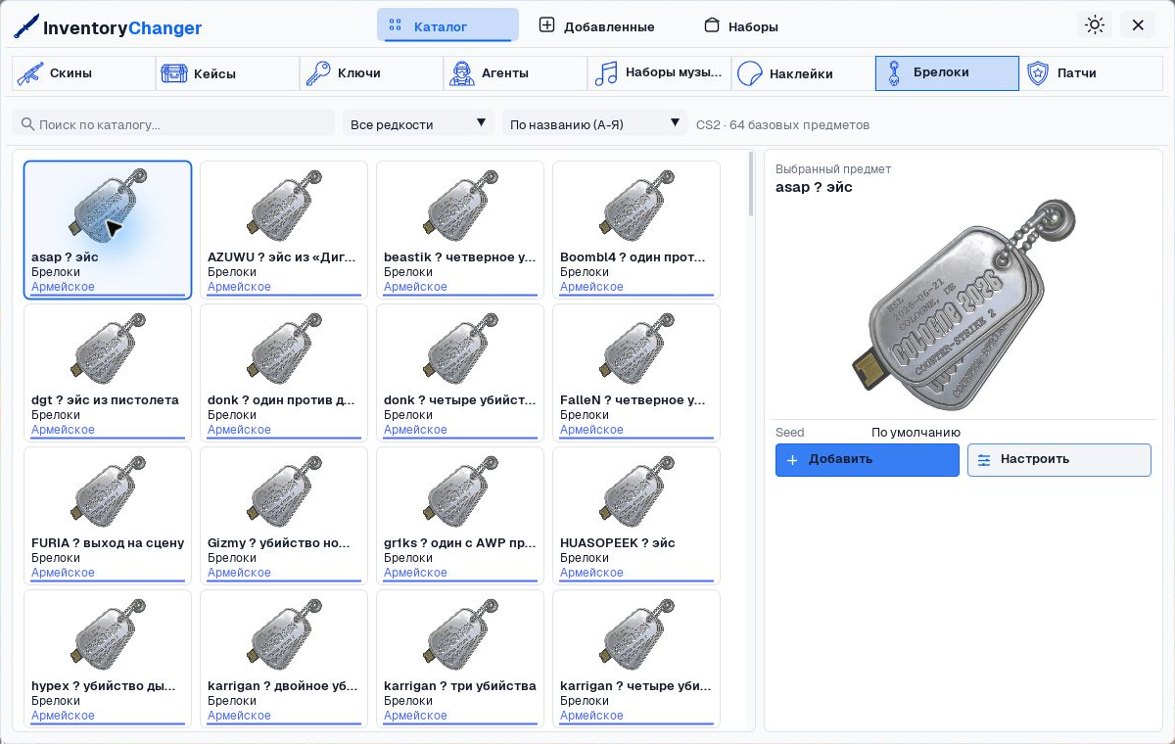Image resolution: width=1175 pixels, height=744 pixels.
Task: Select the karrigan двойное убийство card
Action: tap(284, 659)
